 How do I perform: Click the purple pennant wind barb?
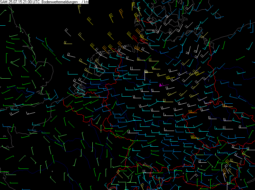[164, 85]
